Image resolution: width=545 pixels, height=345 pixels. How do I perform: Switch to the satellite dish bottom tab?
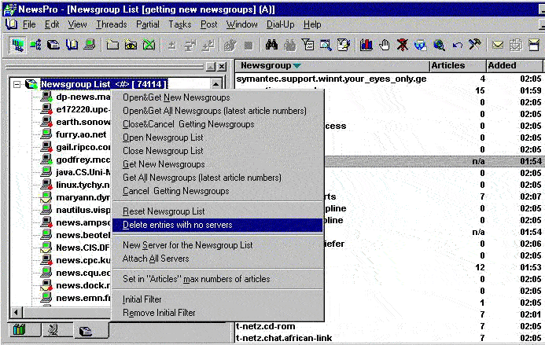point(53,329)
